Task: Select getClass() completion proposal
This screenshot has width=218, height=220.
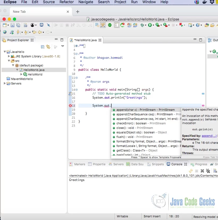Action: (x=146, y=150)
